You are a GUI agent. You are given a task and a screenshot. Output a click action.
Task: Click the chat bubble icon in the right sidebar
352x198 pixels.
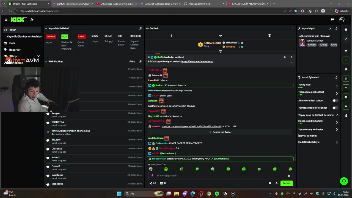pyautogui.click(x=346, y=78)
